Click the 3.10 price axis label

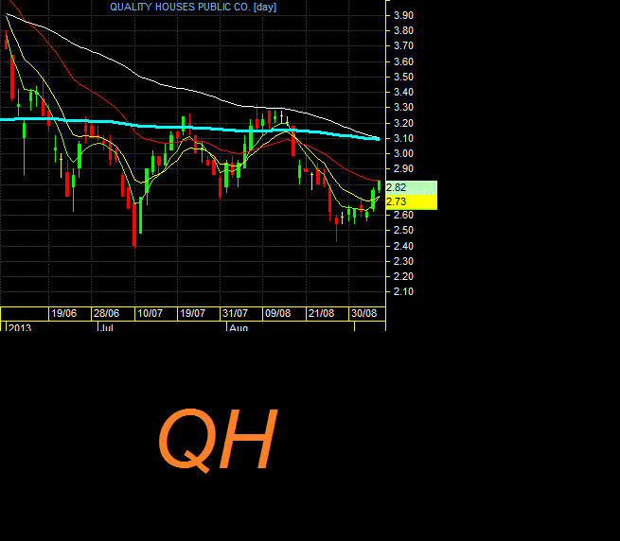pos(404,138)
